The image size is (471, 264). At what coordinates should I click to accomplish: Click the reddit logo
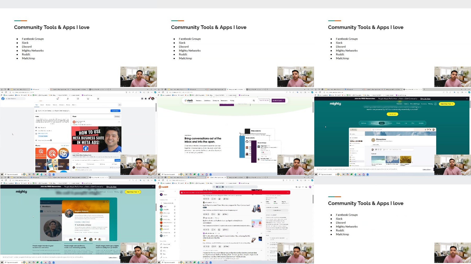pos(164,187)
